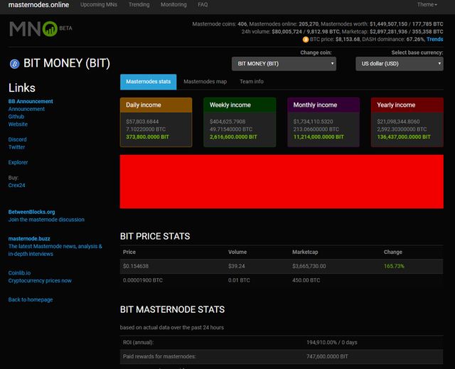The image size is (455, 369).
Task: Click paid rewards 747,600.0000 BIT value
Action: click(x=327, y=356)
